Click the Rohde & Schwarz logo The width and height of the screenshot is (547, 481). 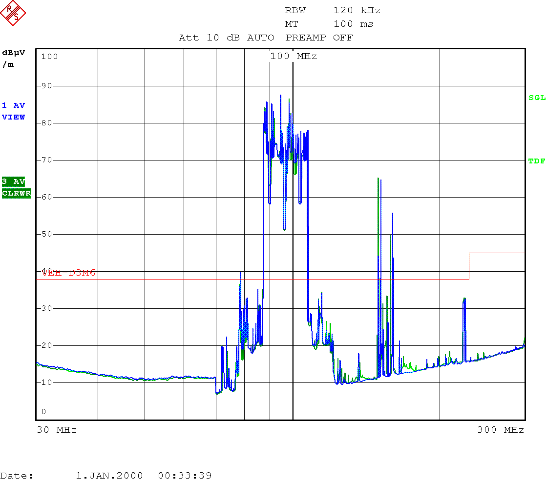[13, 13]
